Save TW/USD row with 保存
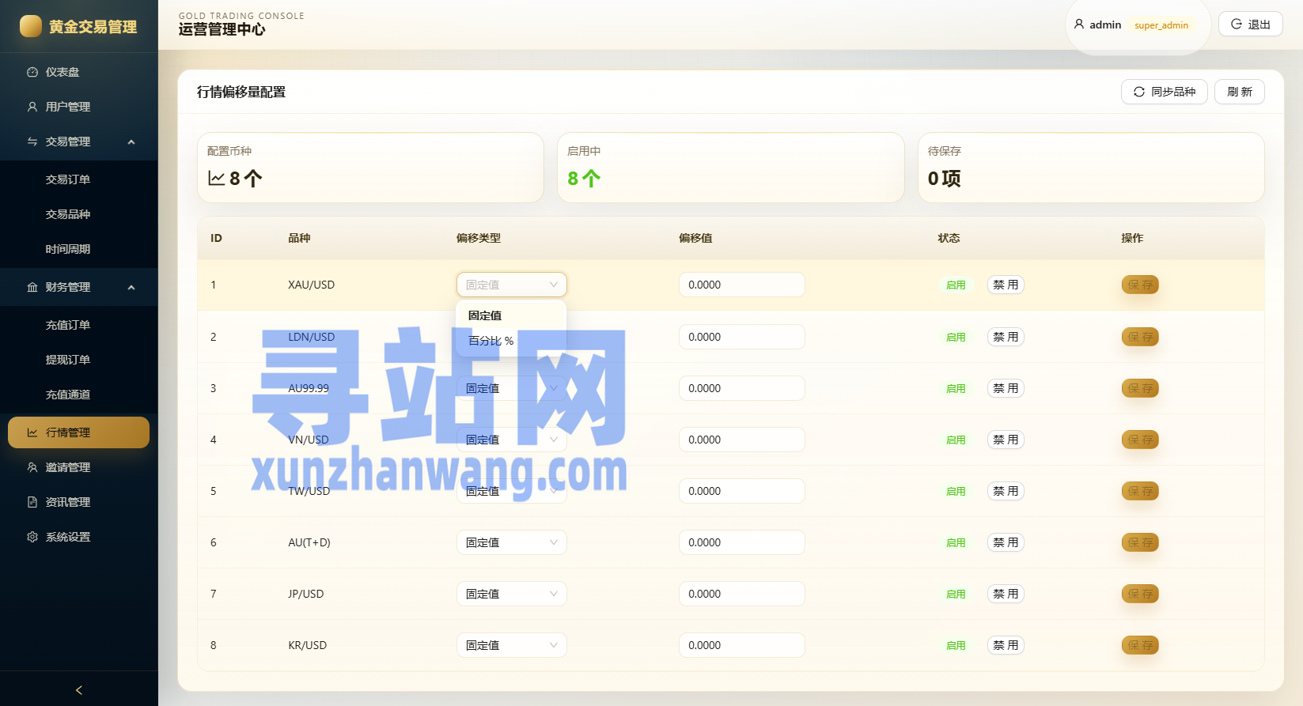This screenshot has width=1303, height=706. pos(1140,491)
